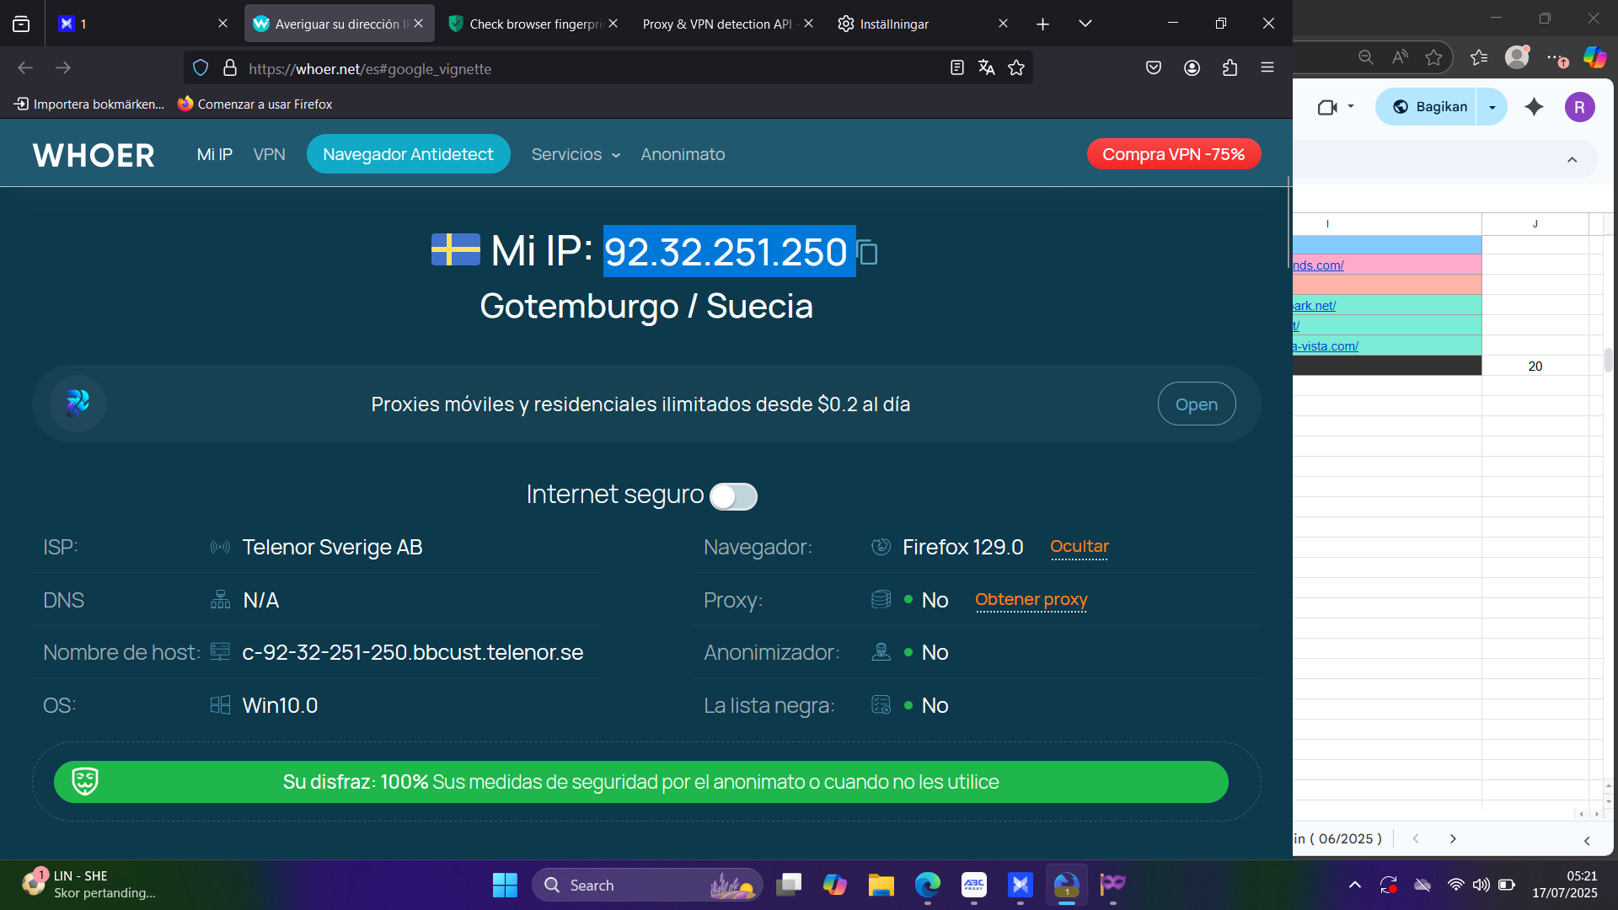Open File Explorer from the taskbar
1618x910 pixels.
(x=881, y=886)
